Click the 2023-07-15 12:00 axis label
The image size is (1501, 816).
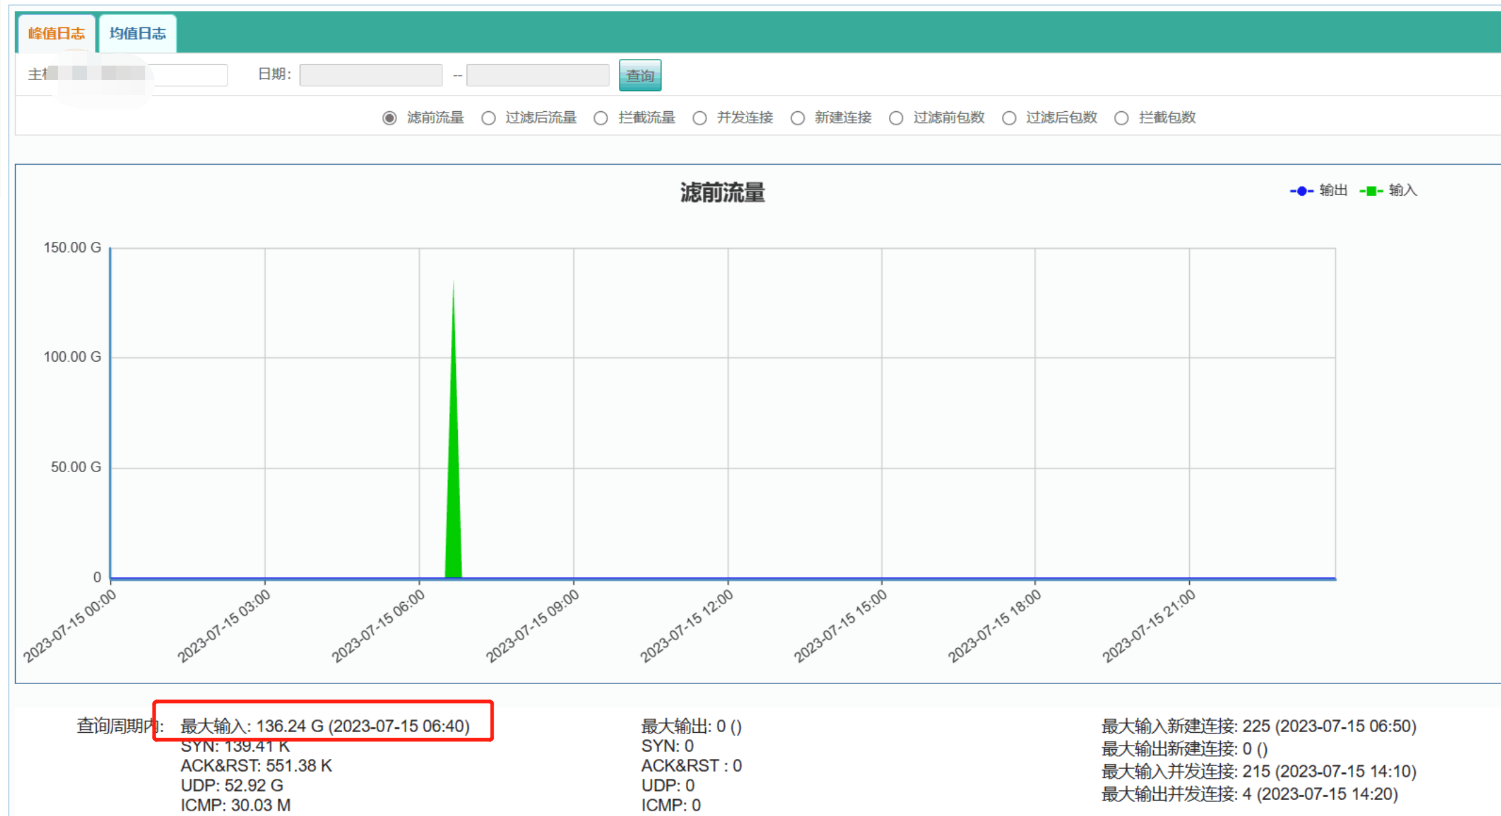point(688,626)
